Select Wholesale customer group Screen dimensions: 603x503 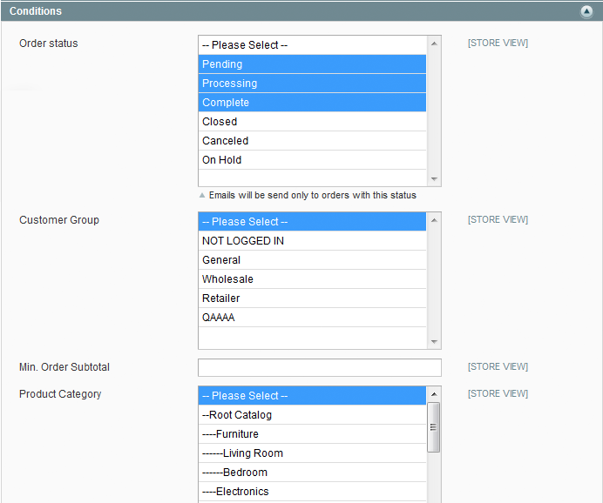(x=312, y=279)
